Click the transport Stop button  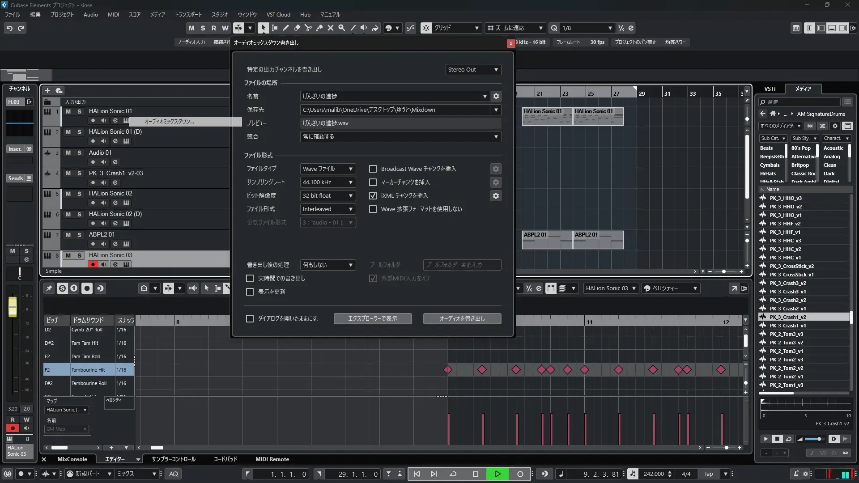coord(475,474)
